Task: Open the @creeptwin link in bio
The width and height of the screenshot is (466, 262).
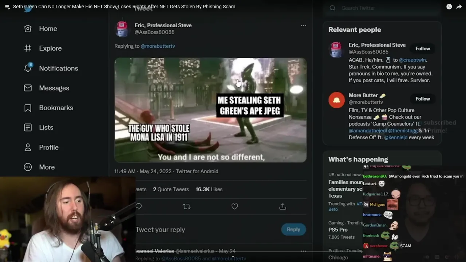Action: [x=412, y=60]
